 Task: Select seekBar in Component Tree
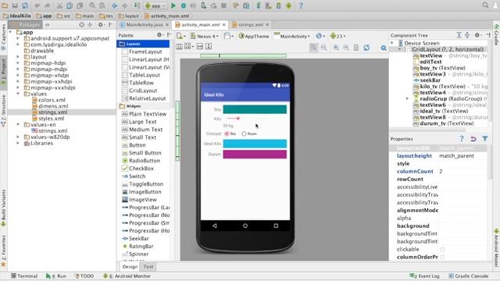pyautogui.click(x=430, y=80)
